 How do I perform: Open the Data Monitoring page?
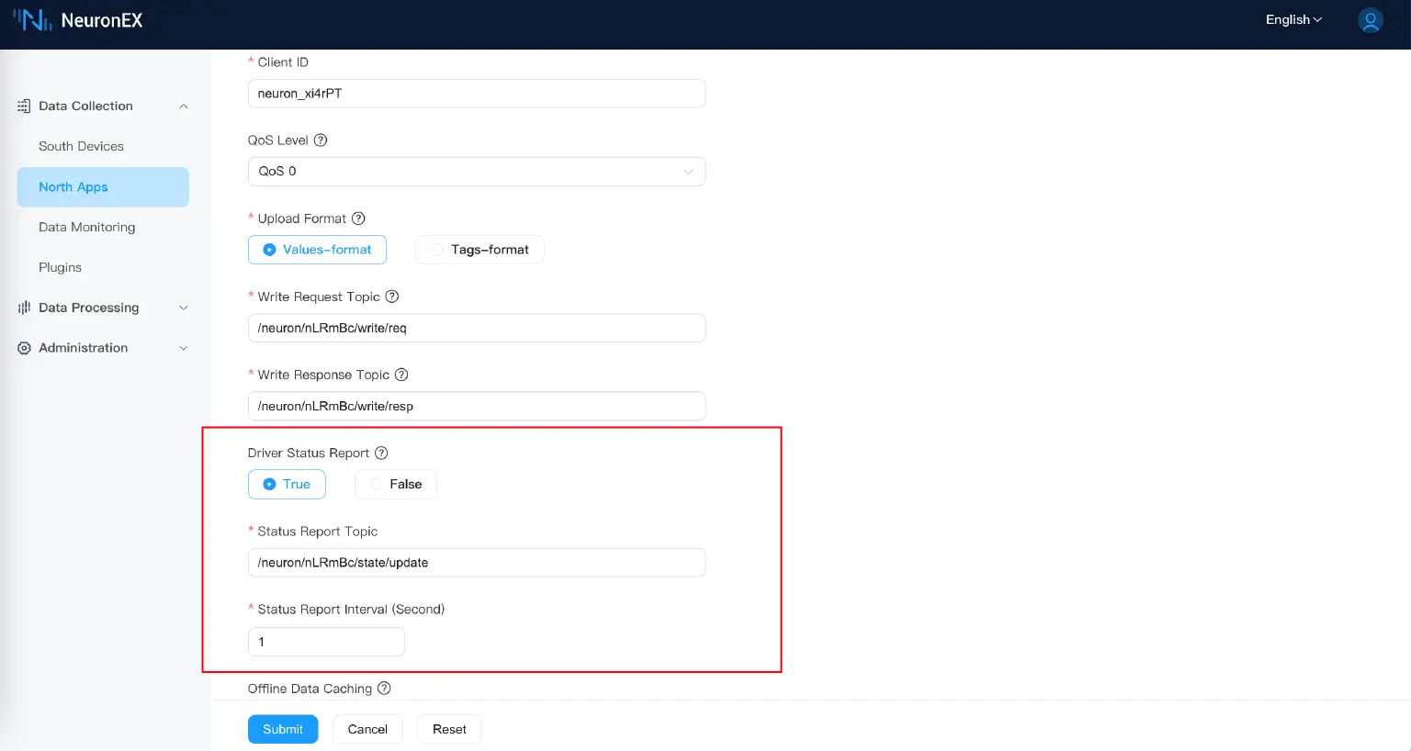(86, 227)
